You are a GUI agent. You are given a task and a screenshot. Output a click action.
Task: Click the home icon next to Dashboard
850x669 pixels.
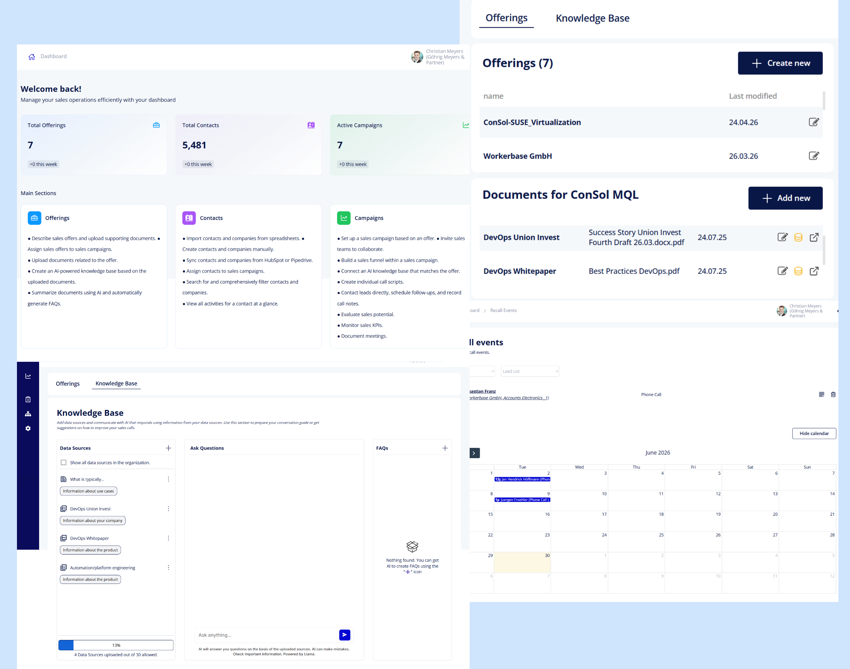point(32,57)
